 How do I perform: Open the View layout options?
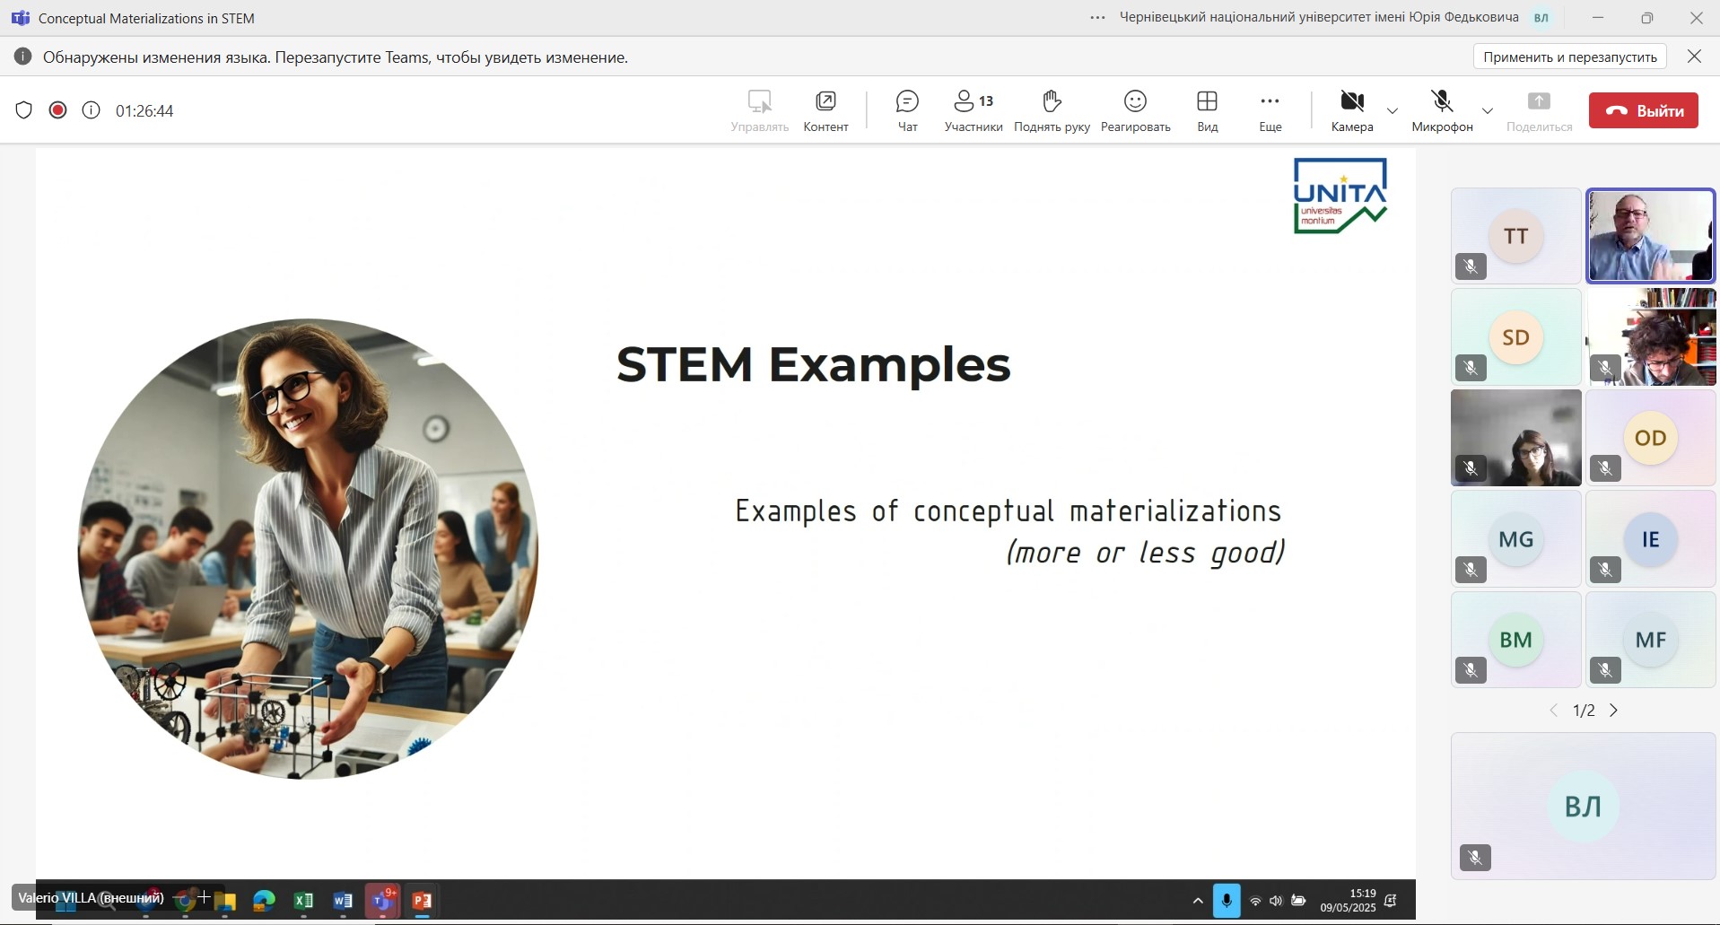pos(1208,110)
